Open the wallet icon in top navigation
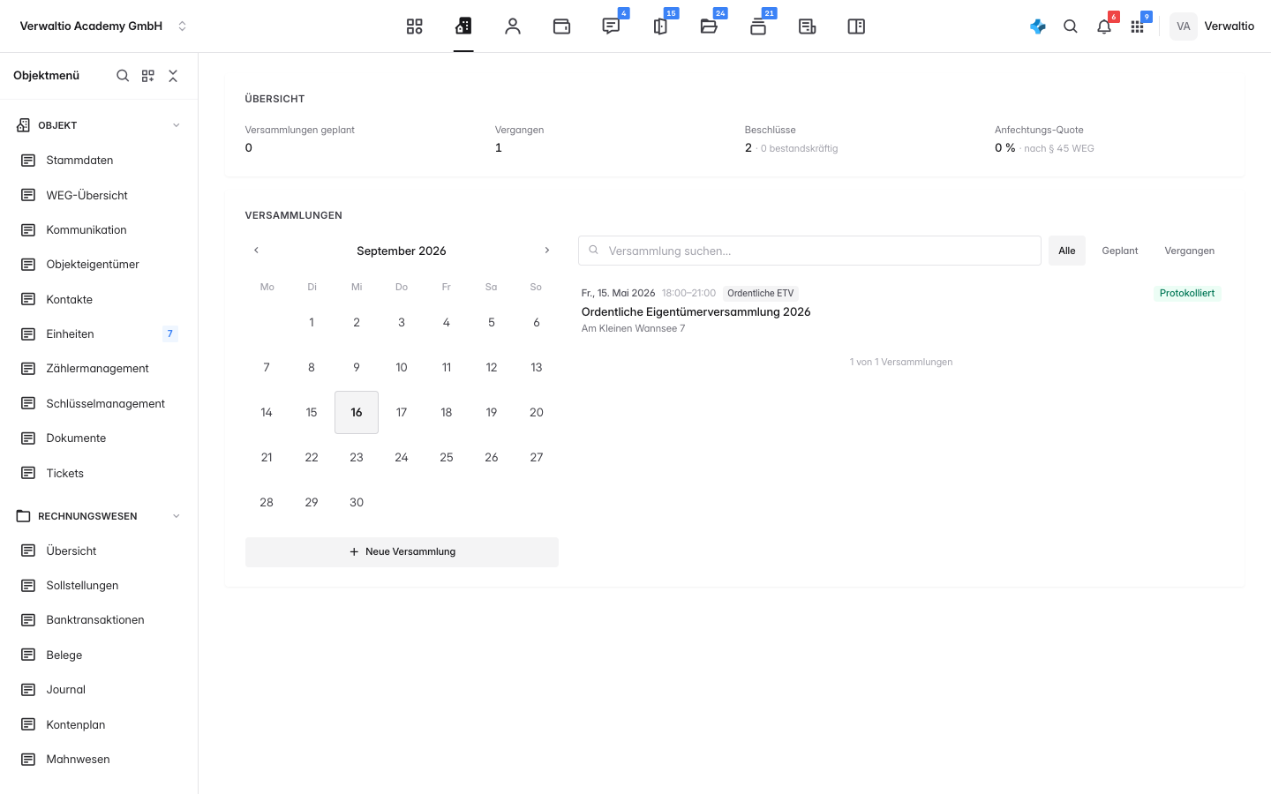The height and width of the screenshot is (794, 1271). (561, 26)
